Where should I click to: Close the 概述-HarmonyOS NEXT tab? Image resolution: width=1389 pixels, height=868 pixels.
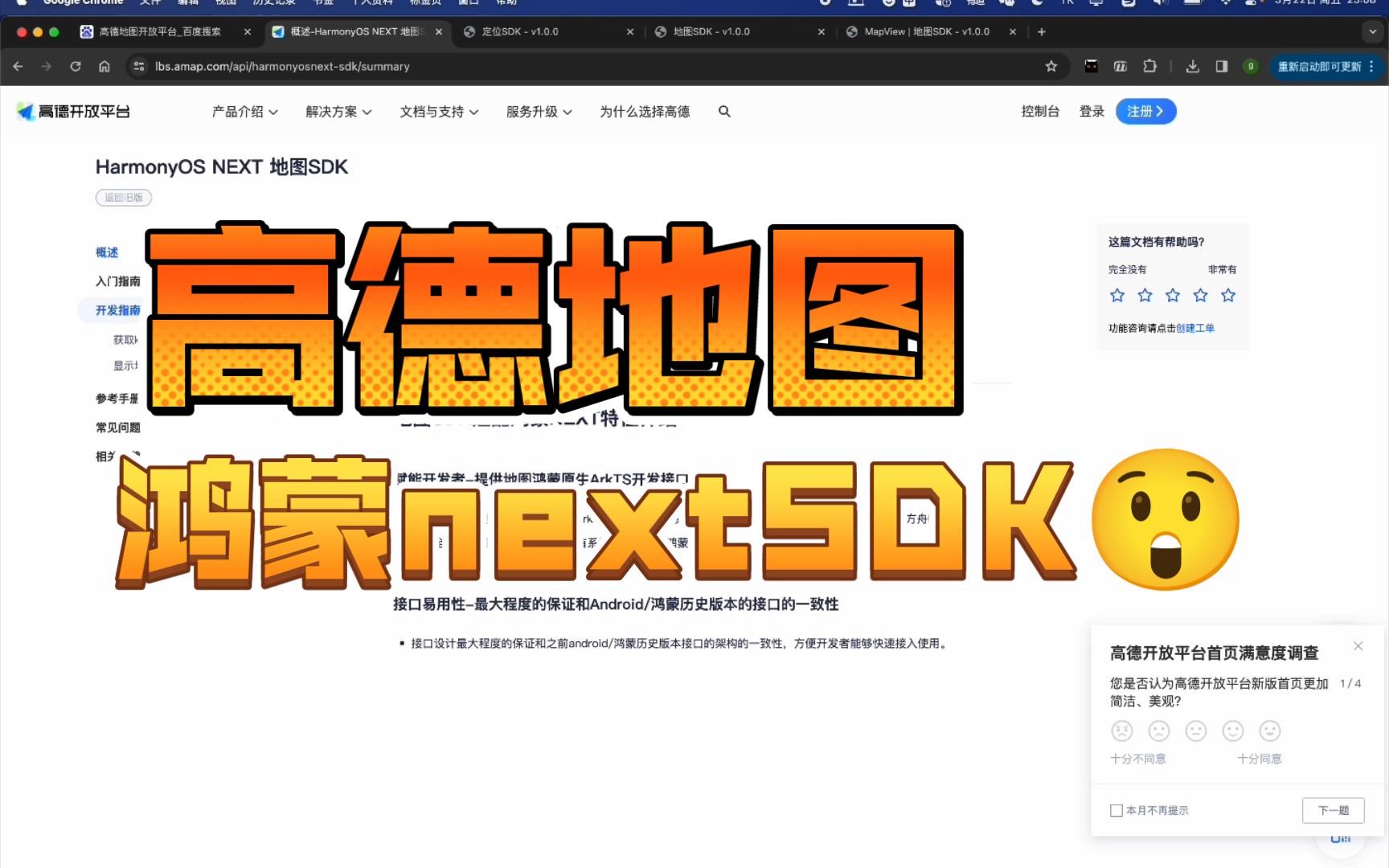[x=439, y=32]
